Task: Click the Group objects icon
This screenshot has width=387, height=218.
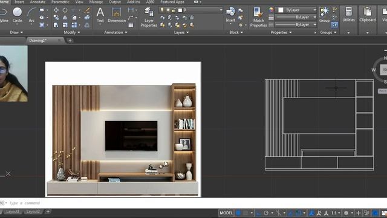Action: pyautogui.click(x=324, y=15)
